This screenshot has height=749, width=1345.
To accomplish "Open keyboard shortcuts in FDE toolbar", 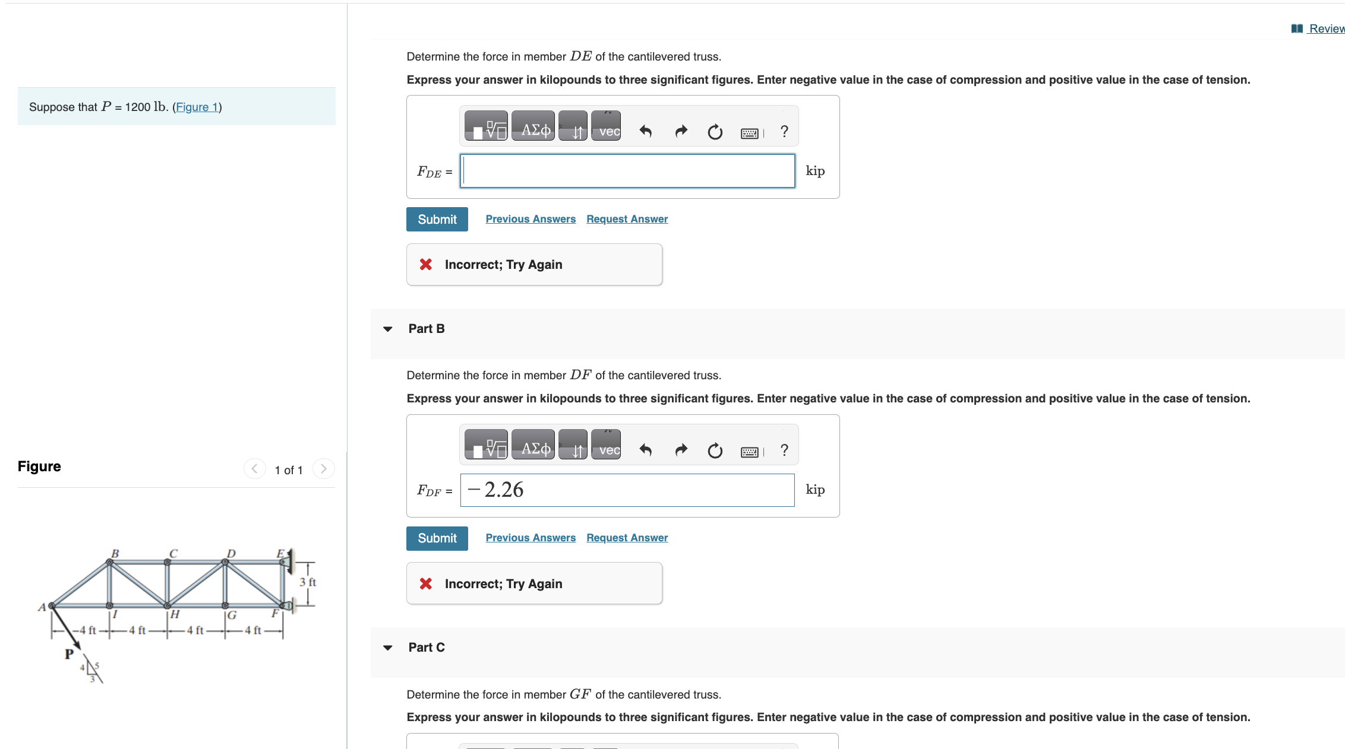I will point(750,134).
